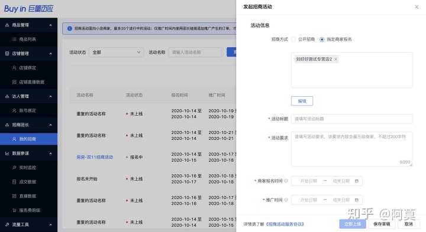Click the 直播数据 table icon
426x232 pixels.
[x=14, y=196]
